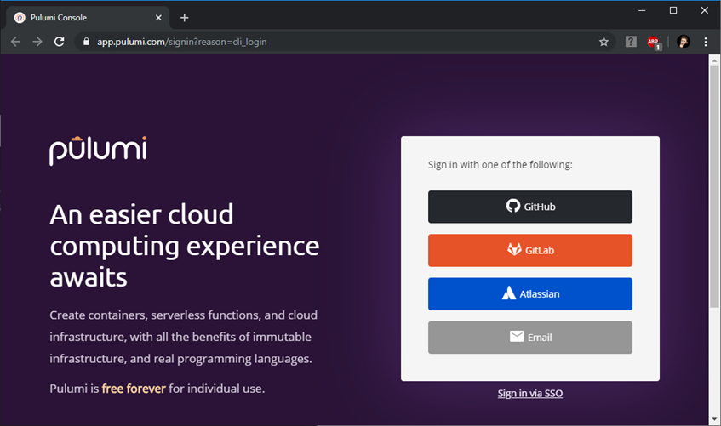Close the Chrome window

pyautogui.click(x=705, y=10)
